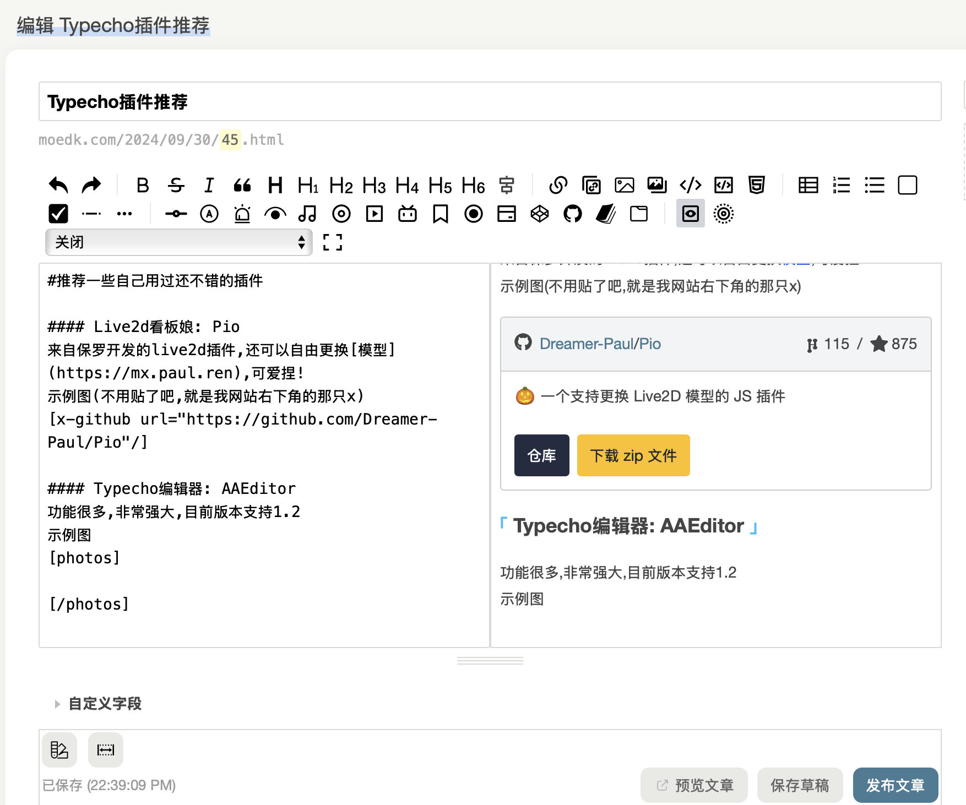Click the line-with-node separator icon

(x=176, y=214)
